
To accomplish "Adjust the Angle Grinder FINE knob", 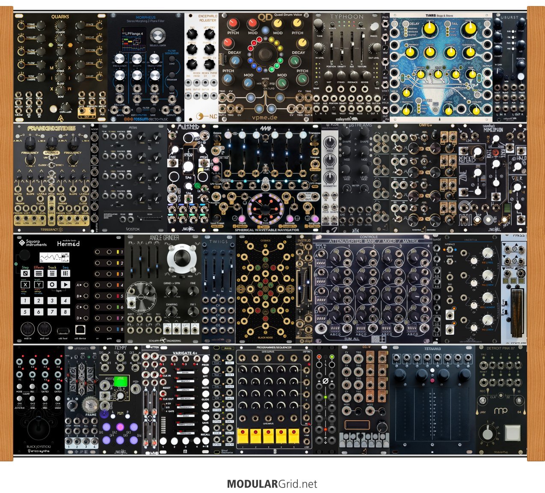I will 193,291.
